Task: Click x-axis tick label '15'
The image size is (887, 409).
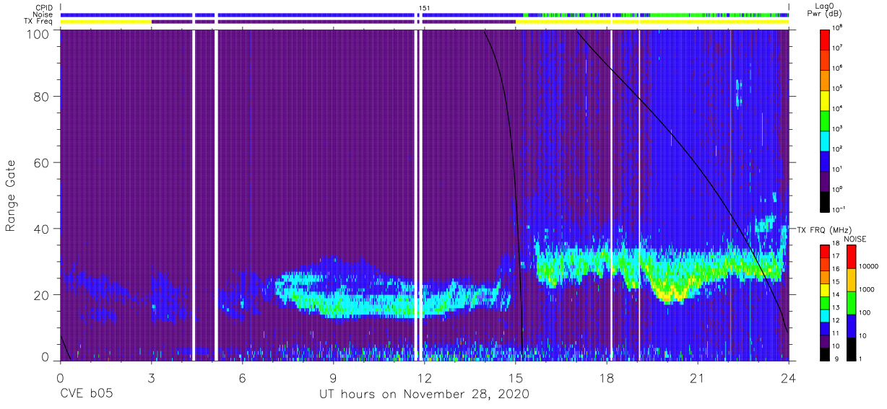Action: (516, 378)
